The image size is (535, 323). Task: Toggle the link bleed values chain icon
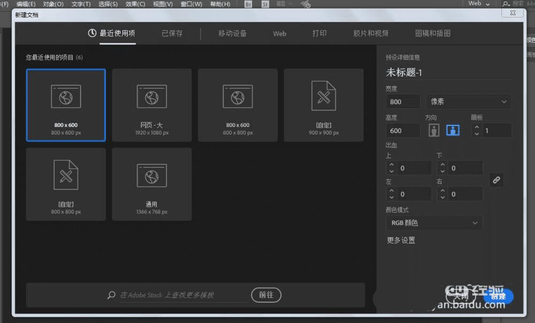496,180
